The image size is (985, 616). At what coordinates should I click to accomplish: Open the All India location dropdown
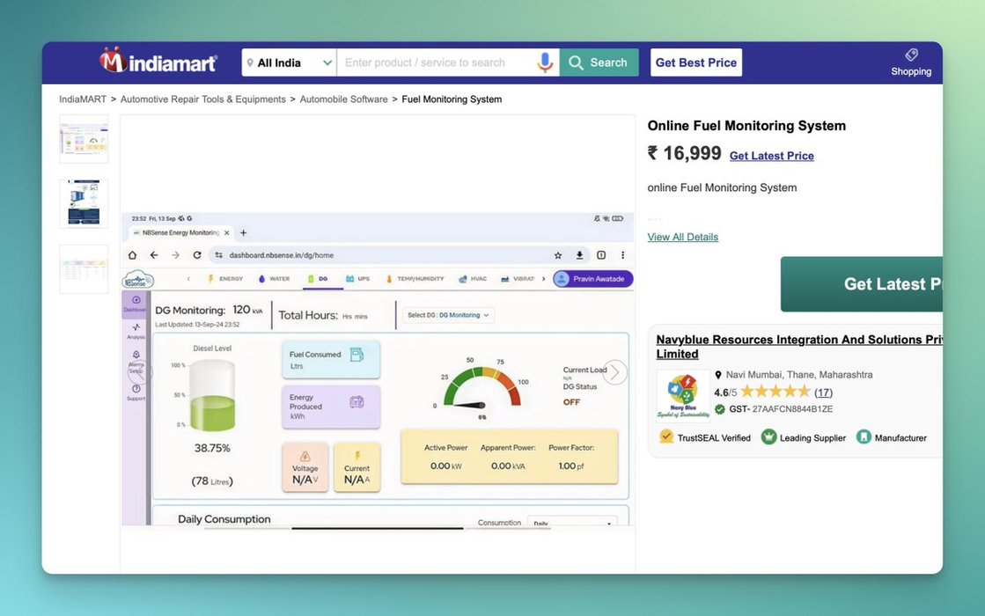[290, 62]
